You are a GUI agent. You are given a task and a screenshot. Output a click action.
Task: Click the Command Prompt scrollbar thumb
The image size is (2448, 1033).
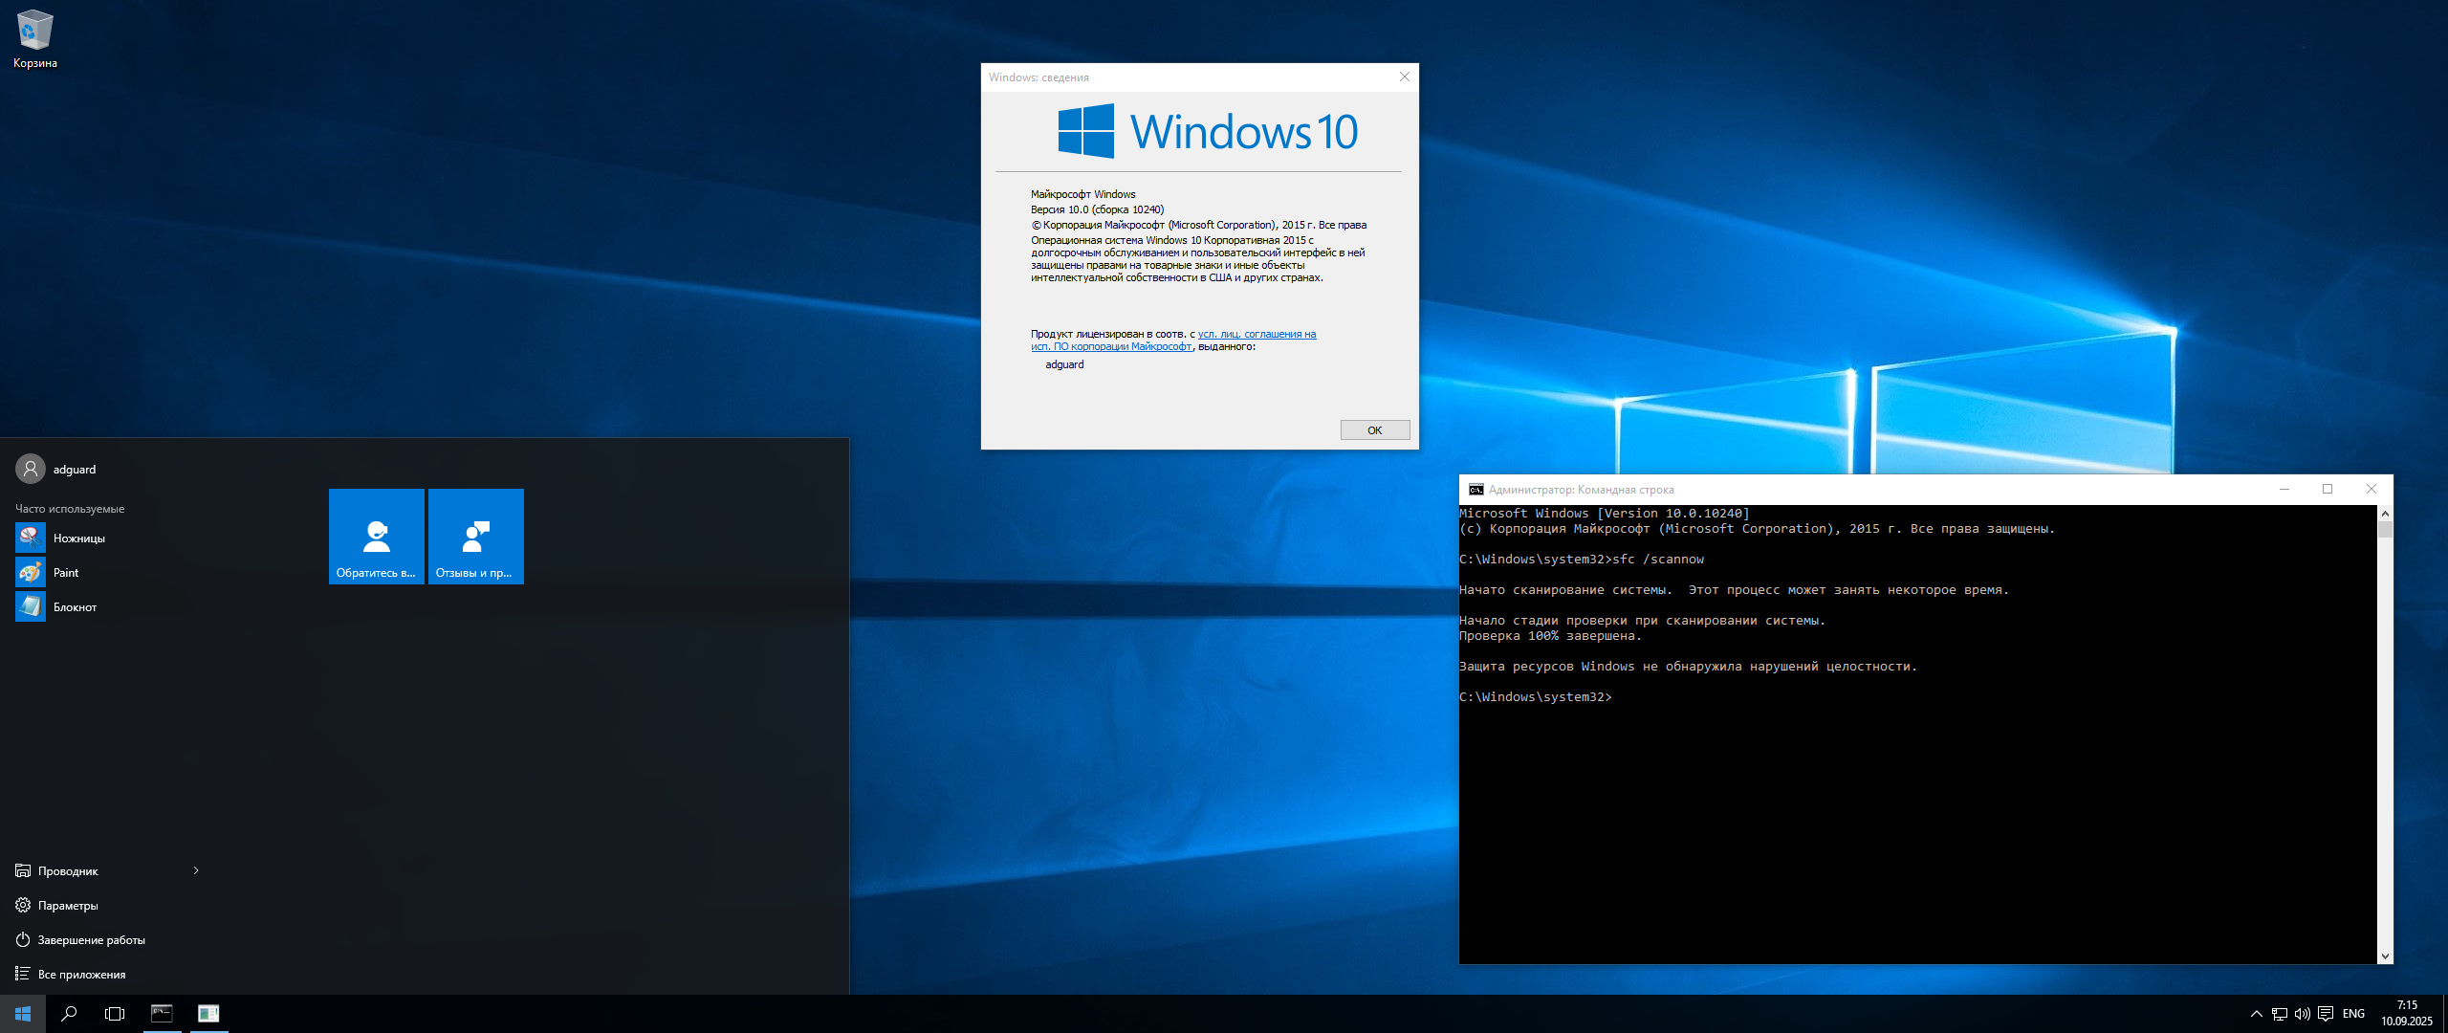point(2385,530)
